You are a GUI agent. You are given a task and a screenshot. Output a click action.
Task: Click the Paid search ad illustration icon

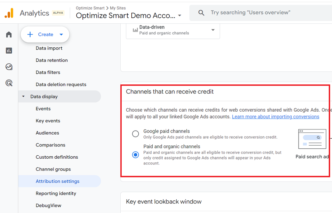point(312,139)
